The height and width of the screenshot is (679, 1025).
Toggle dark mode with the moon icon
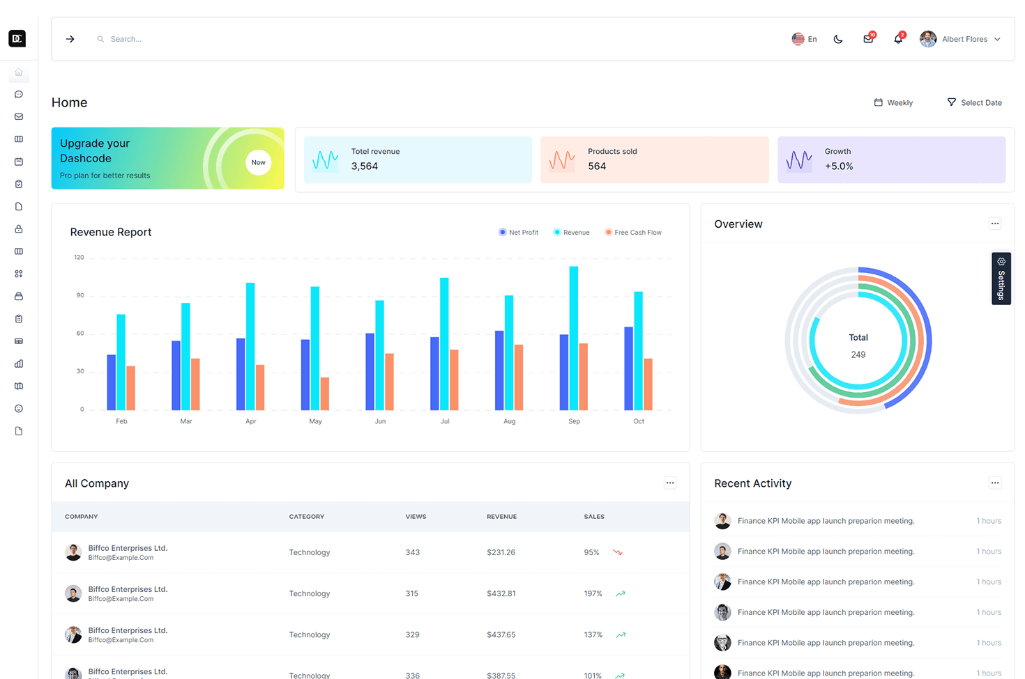838,39
